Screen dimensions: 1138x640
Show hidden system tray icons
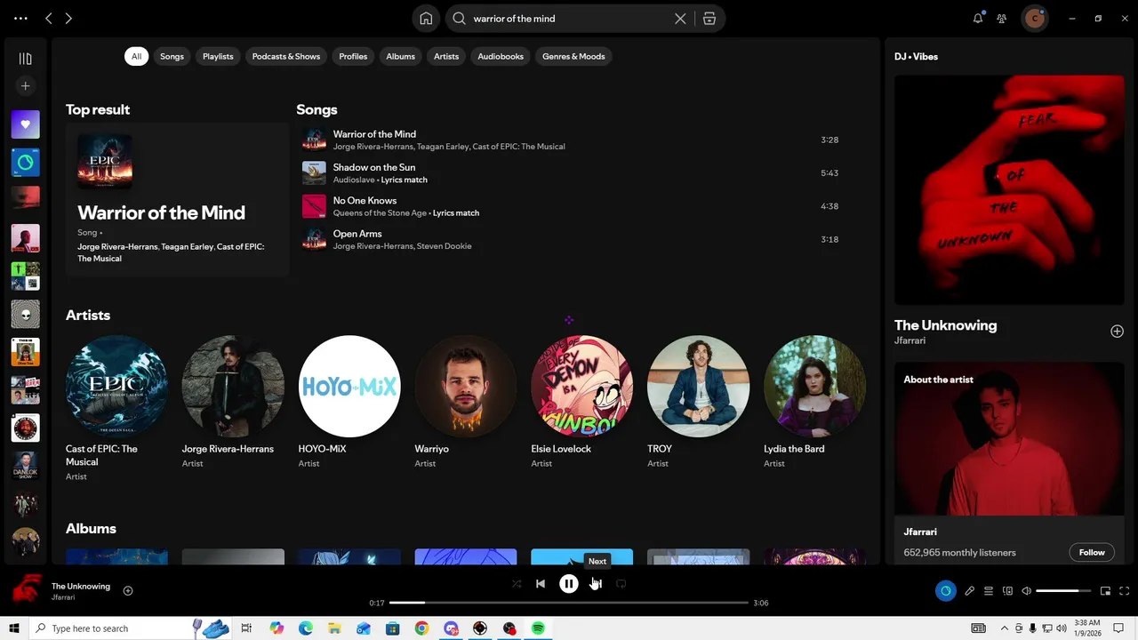point(1004,628)
